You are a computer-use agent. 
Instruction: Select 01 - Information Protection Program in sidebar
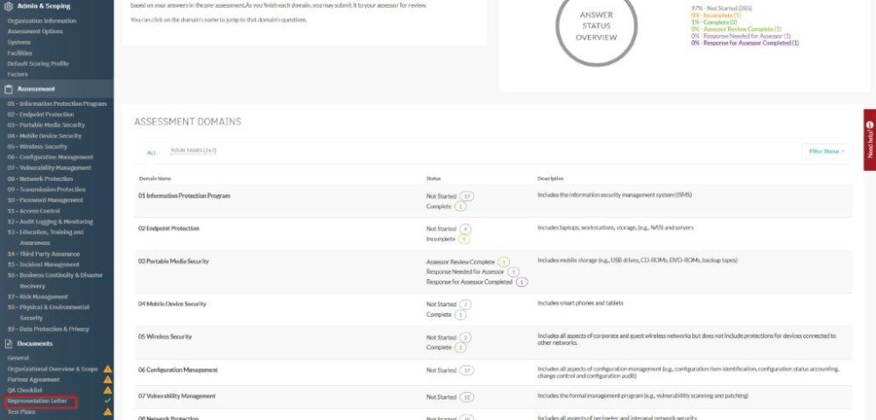(57, 104)
